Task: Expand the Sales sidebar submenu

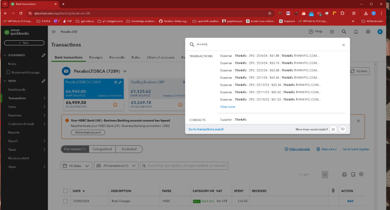Action: click(x=44, y=107)
